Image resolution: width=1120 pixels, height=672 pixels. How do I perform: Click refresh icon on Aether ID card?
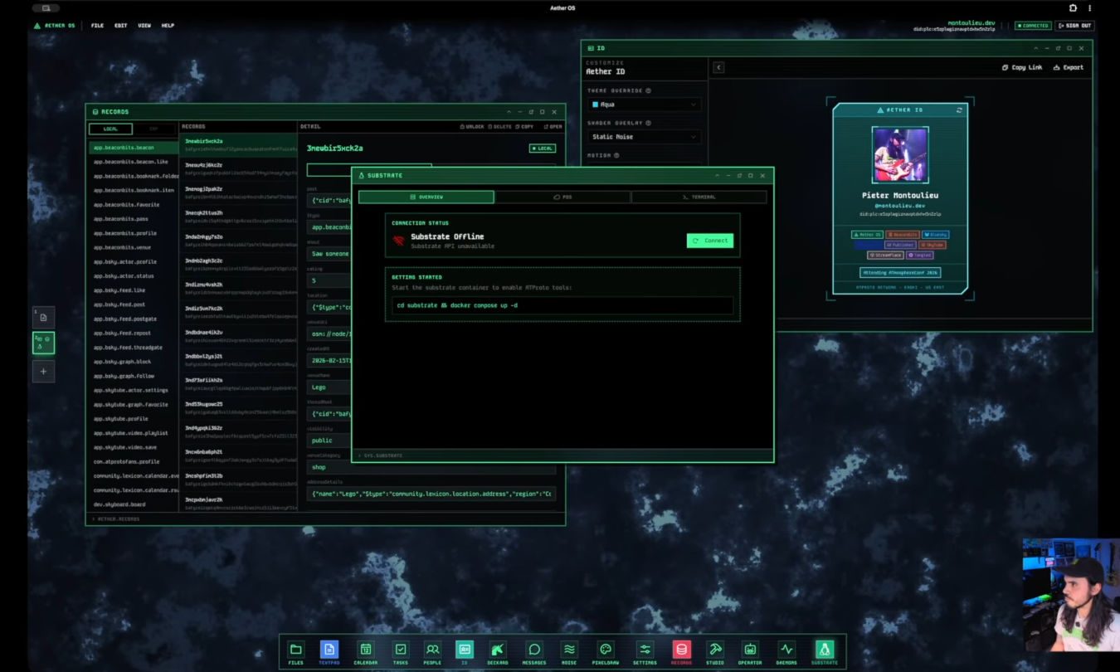tap(960, 110)
